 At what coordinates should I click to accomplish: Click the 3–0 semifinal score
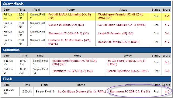[x=167, y=71]
